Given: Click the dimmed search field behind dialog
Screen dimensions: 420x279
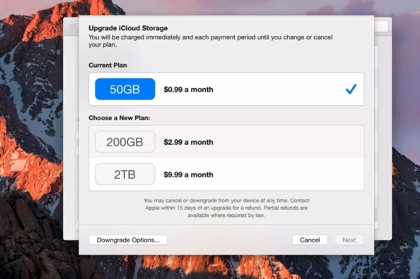Looking at the screenshot, I should point(382,26).
